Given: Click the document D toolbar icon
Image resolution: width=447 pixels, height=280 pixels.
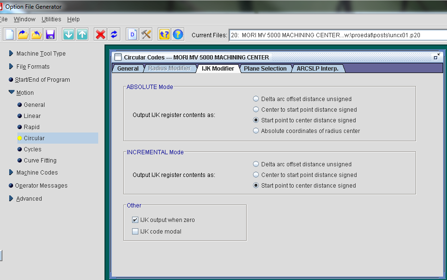Looking at the screenshot, I should (132, 34).
